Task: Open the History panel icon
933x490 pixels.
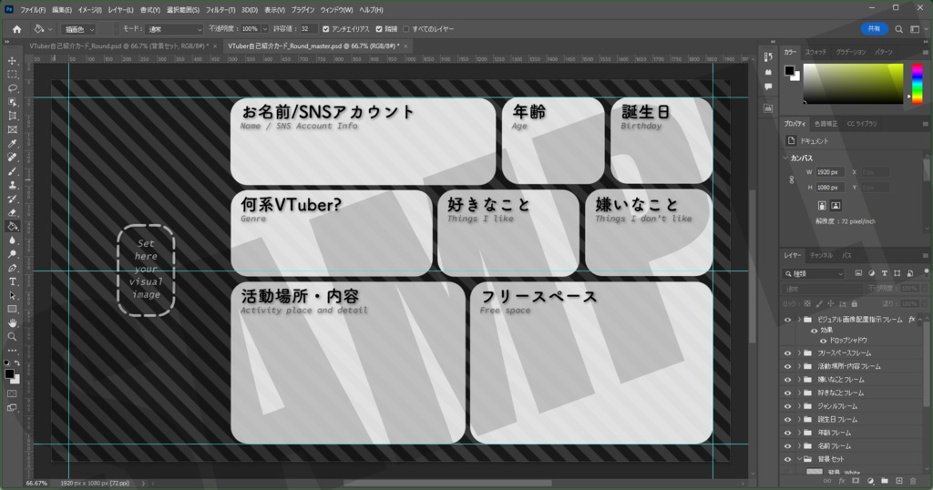Action: pyautogui.click(x=768, y=57)
